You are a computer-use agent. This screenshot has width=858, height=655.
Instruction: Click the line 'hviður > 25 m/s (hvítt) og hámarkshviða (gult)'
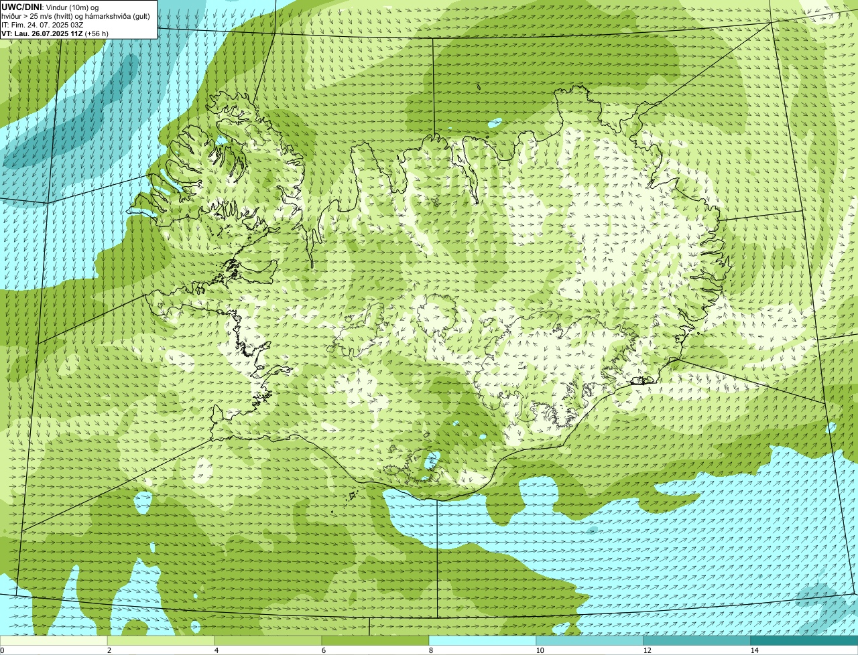point(76,15)
